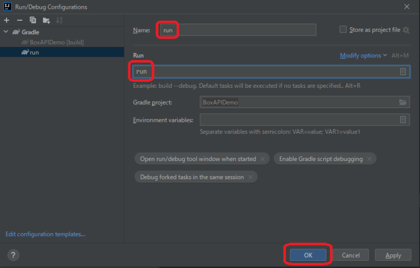This screenshot has height=268, width=420.
Task: Remove Debug forked tasks in same session option
Action: click(250, 177)
